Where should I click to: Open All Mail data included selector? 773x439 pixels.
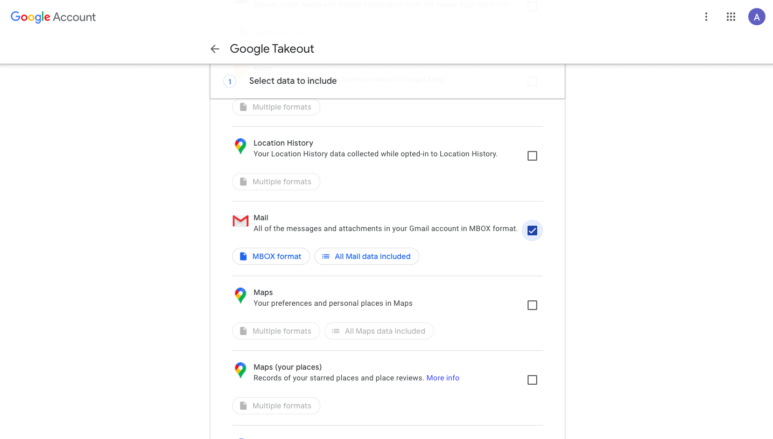coord(367,256)
